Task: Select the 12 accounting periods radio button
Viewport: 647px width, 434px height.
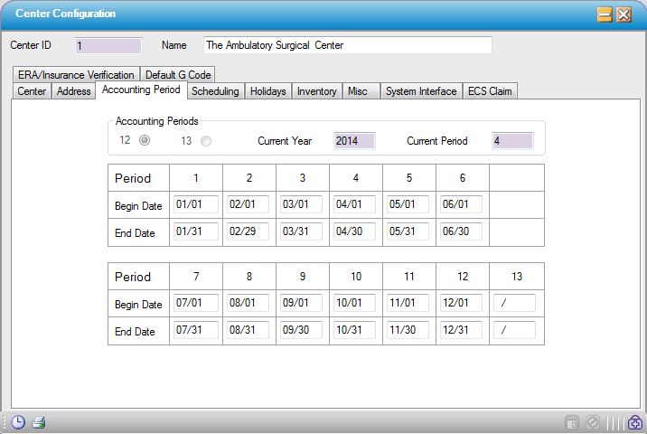Action: tap(144, 140)
